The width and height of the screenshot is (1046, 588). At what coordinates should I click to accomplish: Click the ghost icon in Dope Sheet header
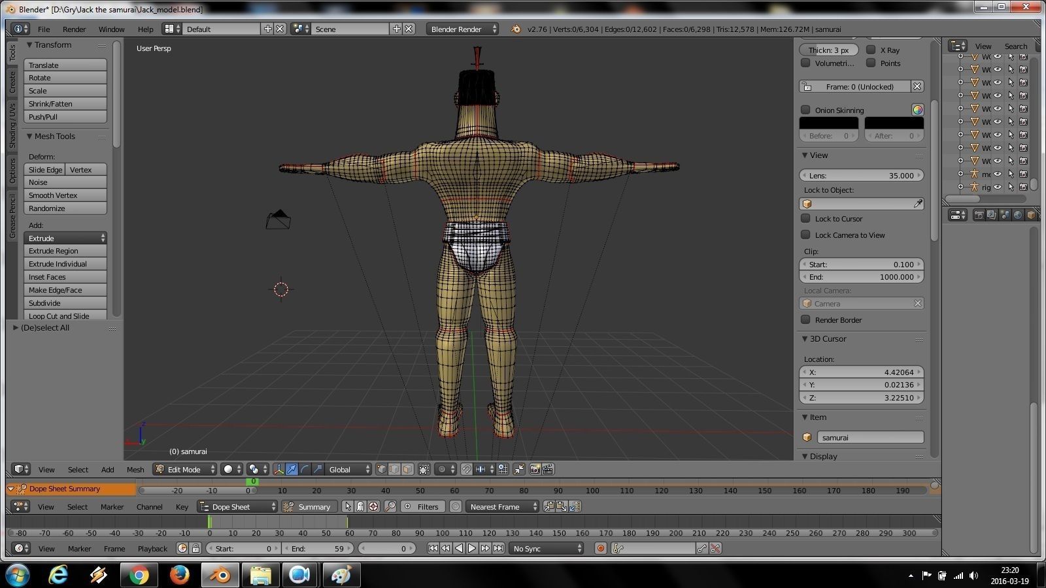pyautogui.click(x=360, y=506)
